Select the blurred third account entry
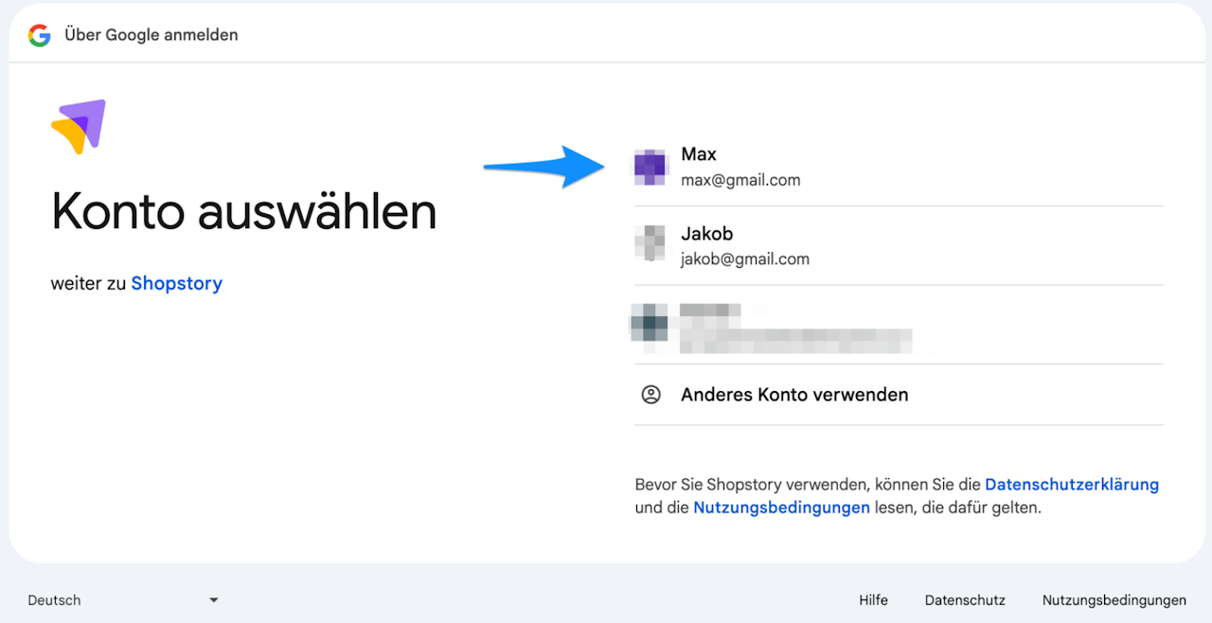The height and width of the screenshot is (623, 1212). pyautogui.click(x=899, y=325)
